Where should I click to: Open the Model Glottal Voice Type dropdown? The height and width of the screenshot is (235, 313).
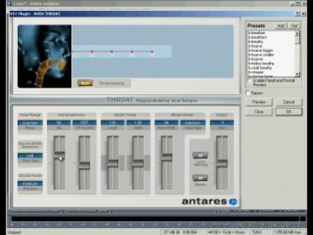pos(193,122)
